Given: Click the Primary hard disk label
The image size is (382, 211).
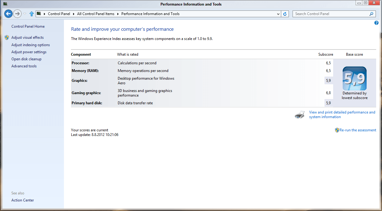Looking at the screenshot, I should tap(87, 103).
